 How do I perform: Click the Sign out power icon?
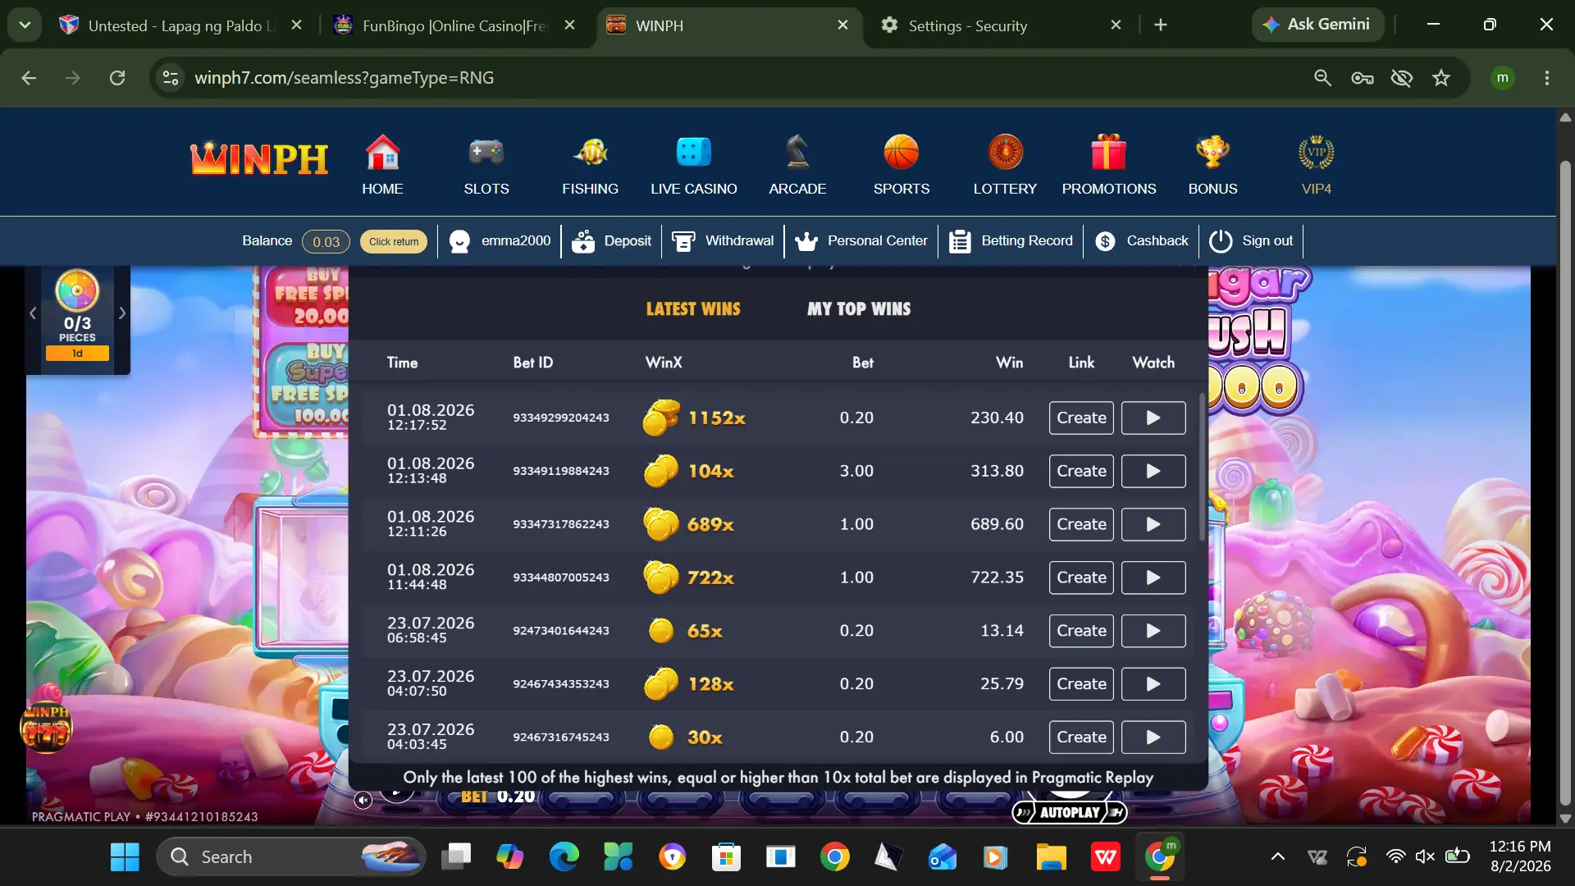(x=1221, y=241)
